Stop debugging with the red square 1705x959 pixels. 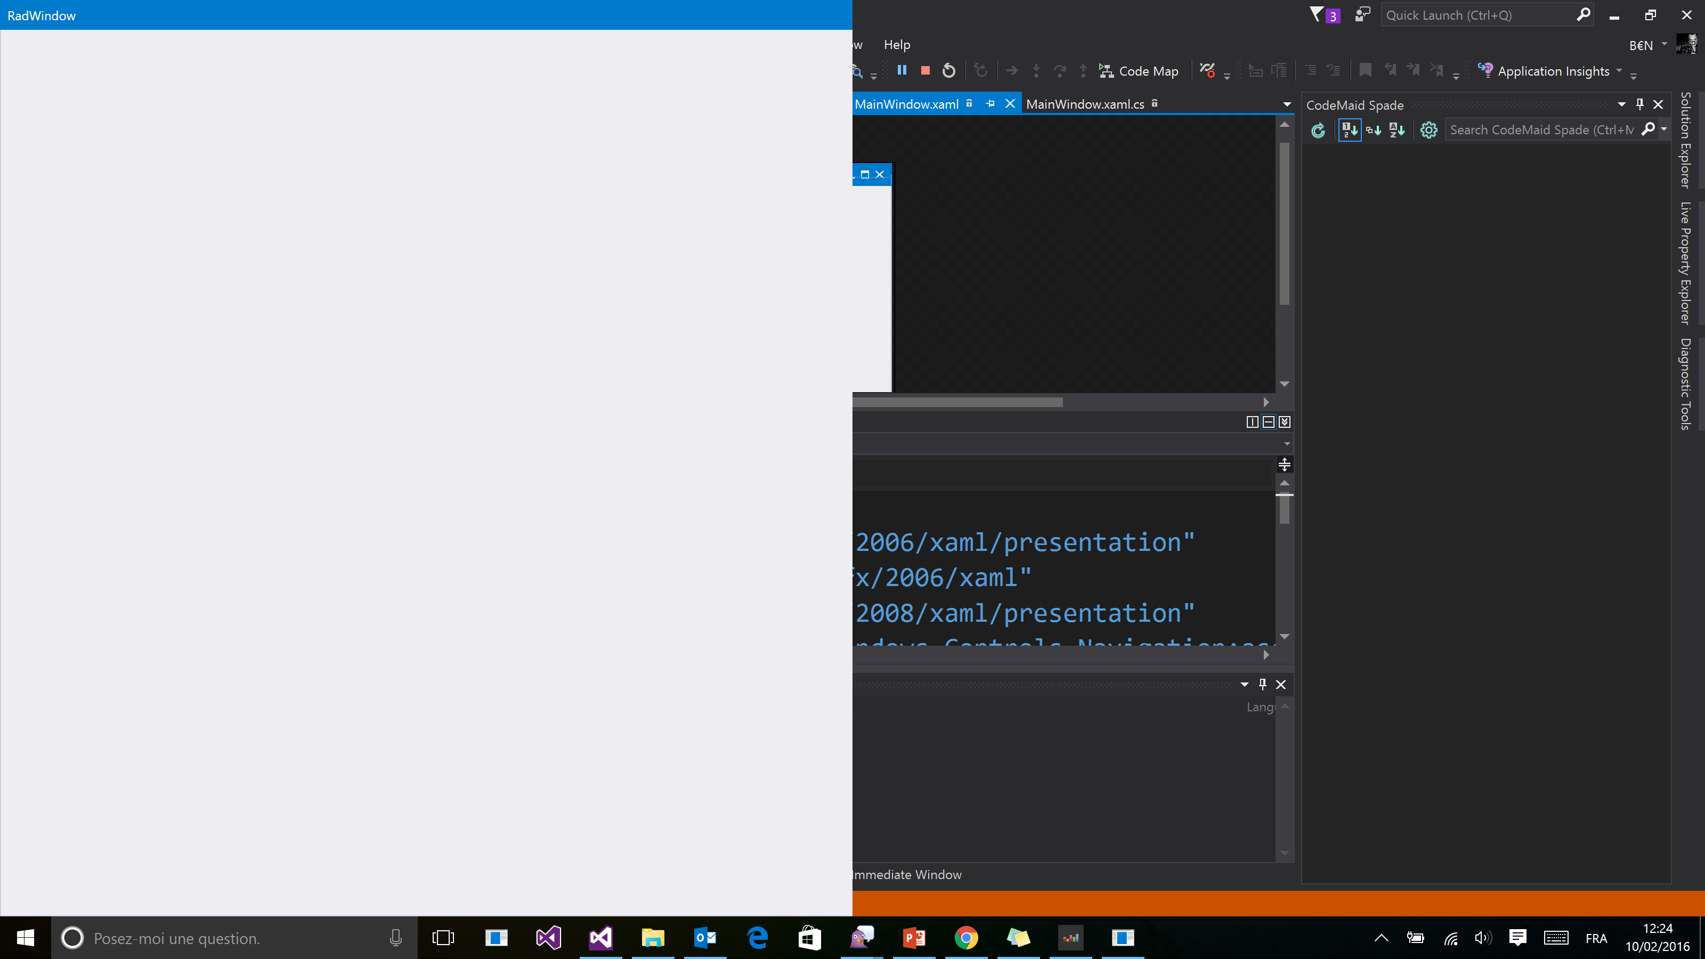tap(925, 70)
